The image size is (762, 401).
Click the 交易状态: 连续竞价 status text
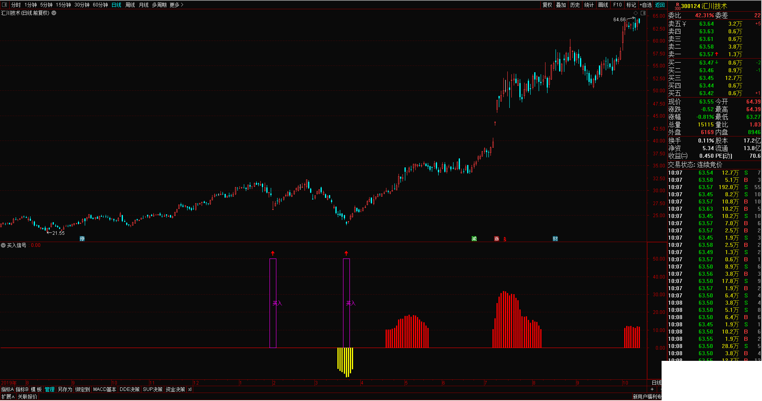pyautogui.click(x=695, y=165)
